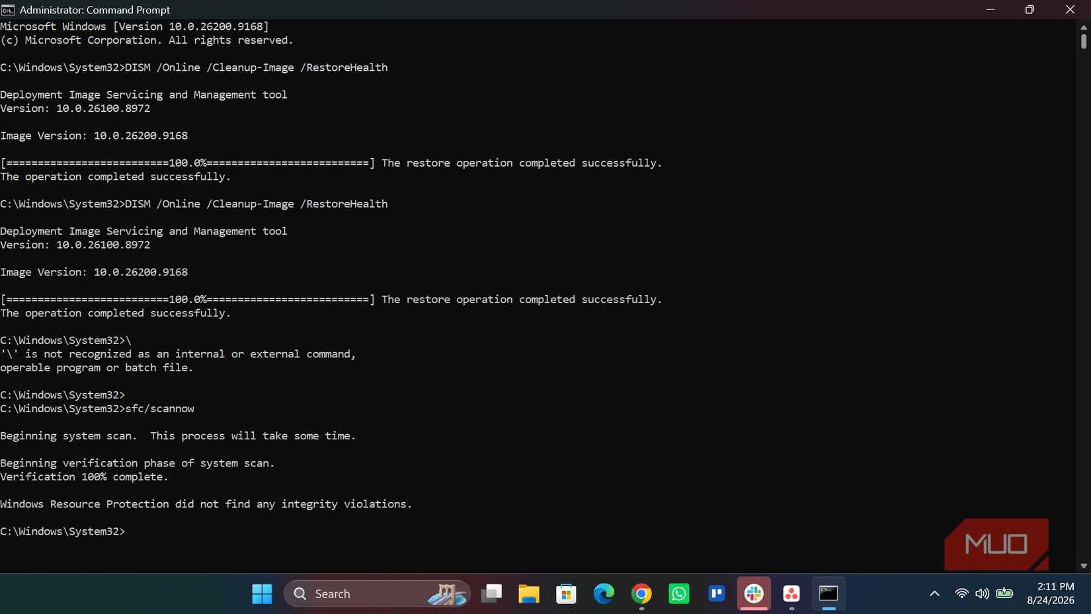Open Trello from the taskbar

click(717, 593)
